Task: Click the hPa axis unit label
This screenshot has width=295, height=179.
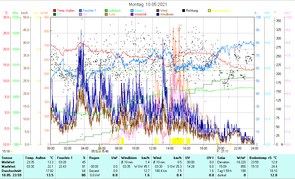Action: coord(15,13)
